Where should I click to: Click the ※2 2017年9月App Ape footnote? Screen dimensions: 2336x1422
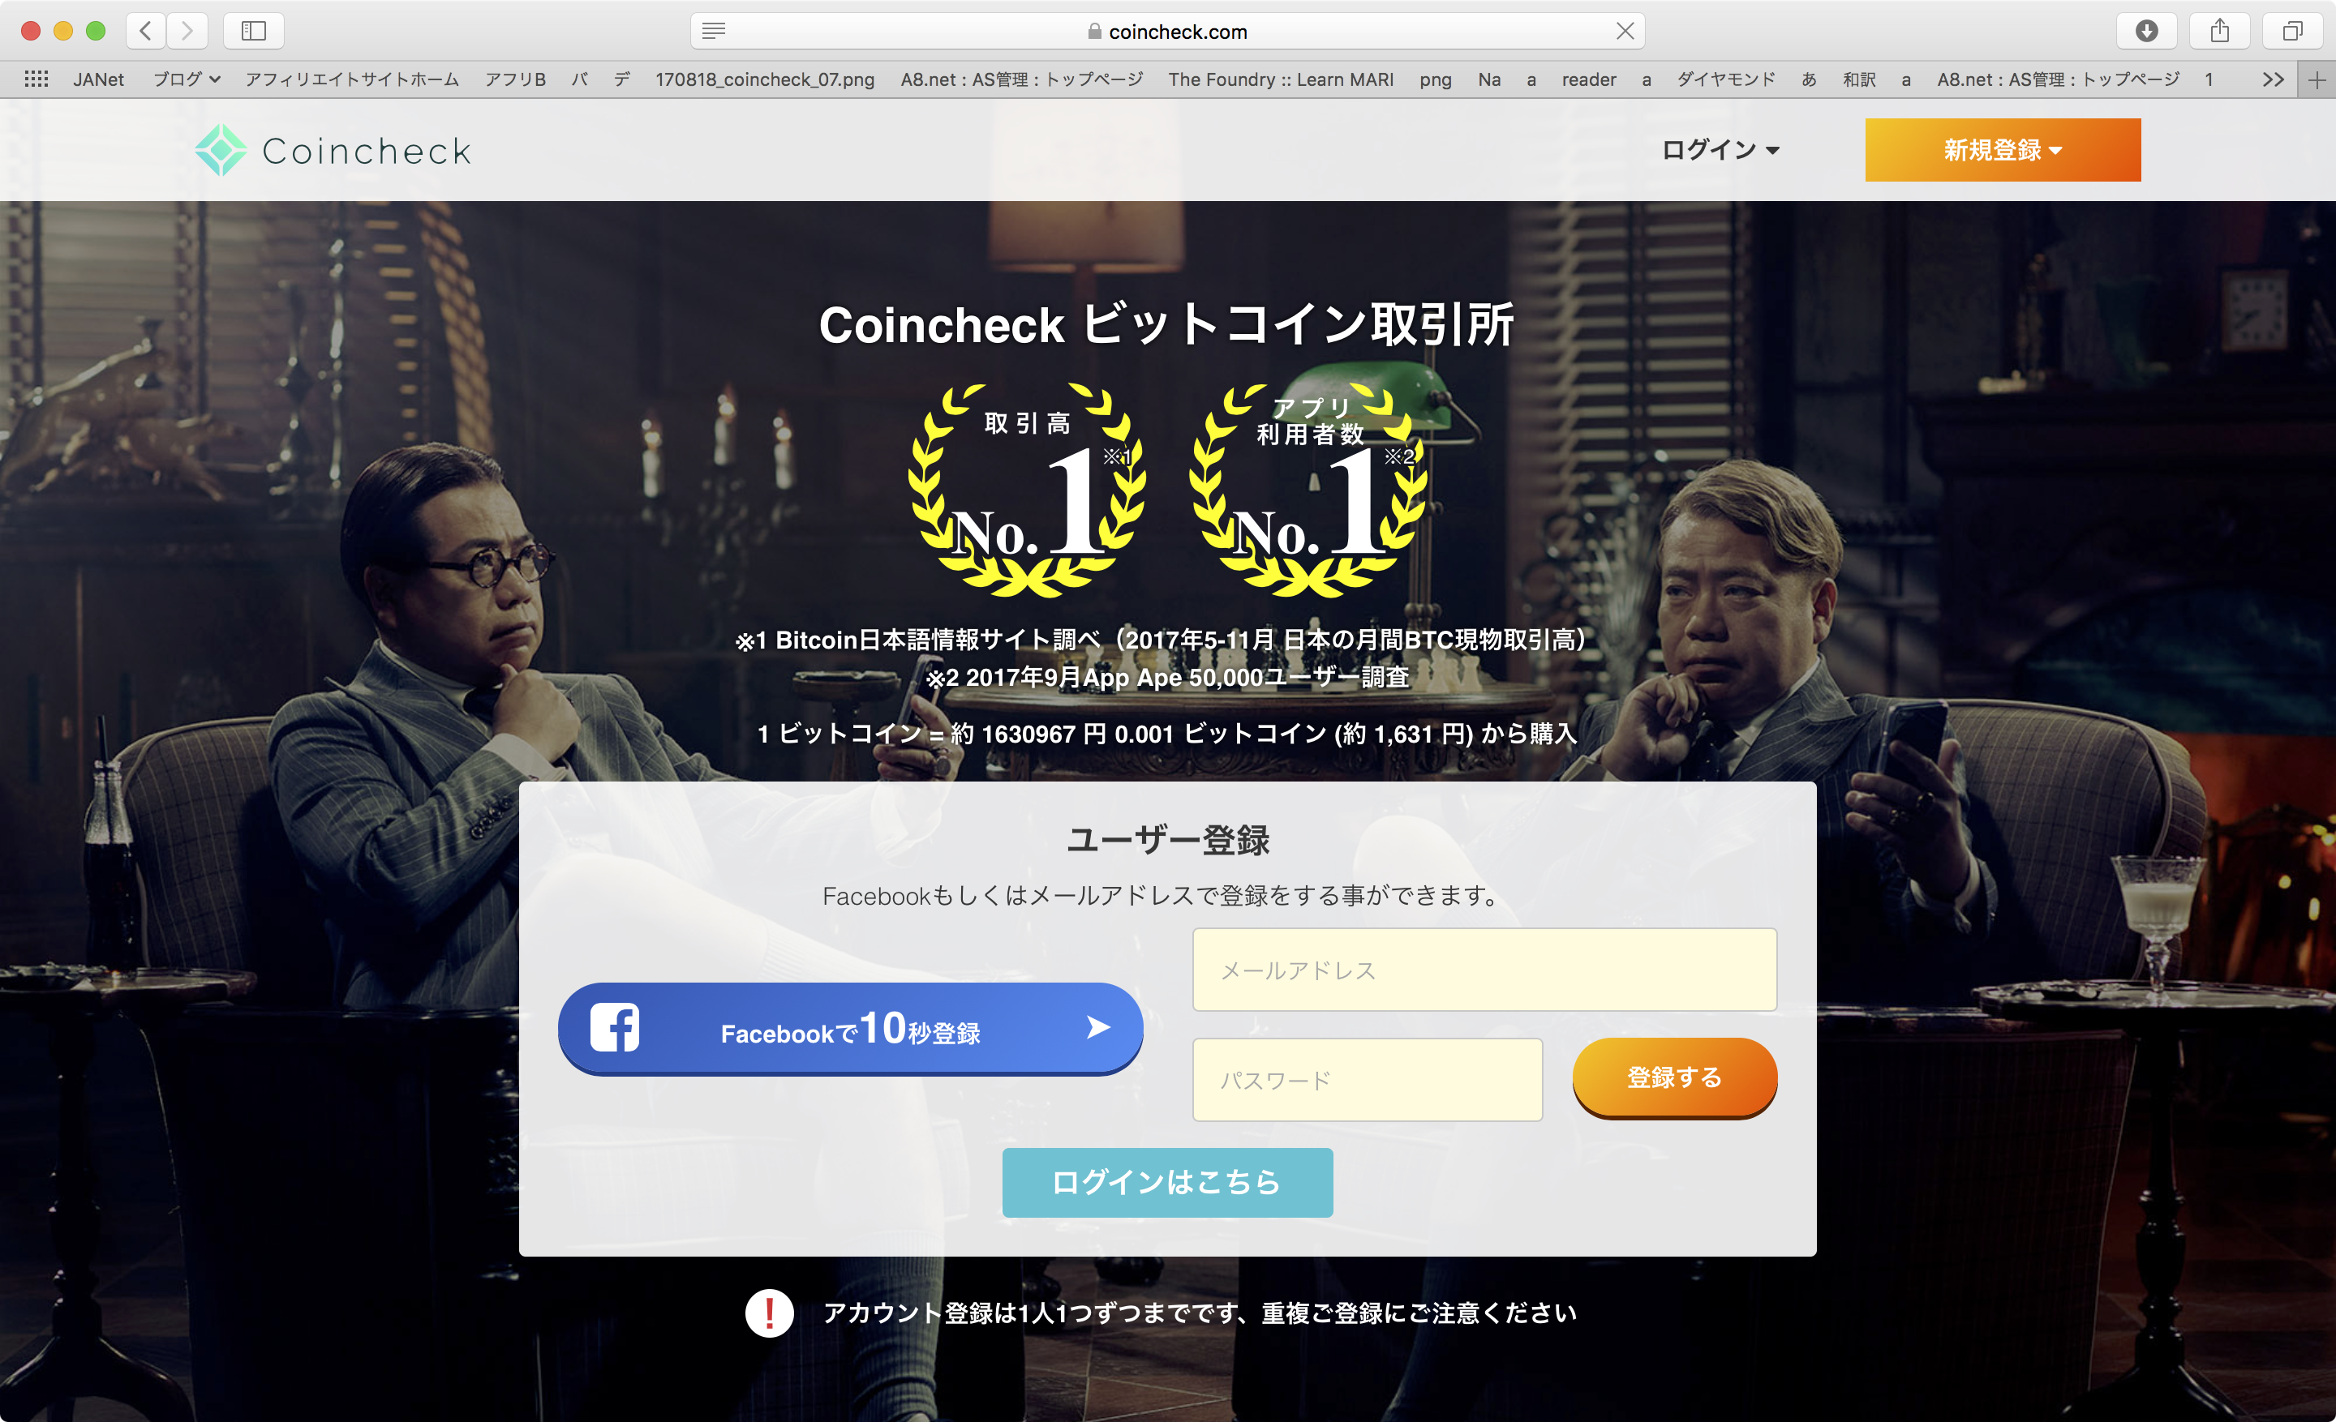1167,678
